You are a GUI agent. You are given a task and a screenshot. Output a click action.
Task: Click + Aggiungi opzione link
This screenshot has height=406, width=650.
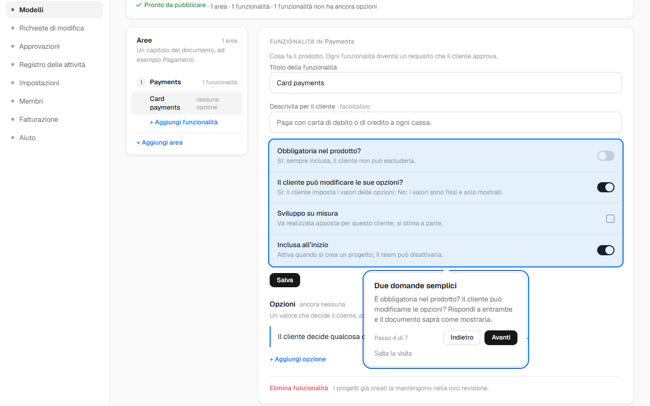coord(298,359)
